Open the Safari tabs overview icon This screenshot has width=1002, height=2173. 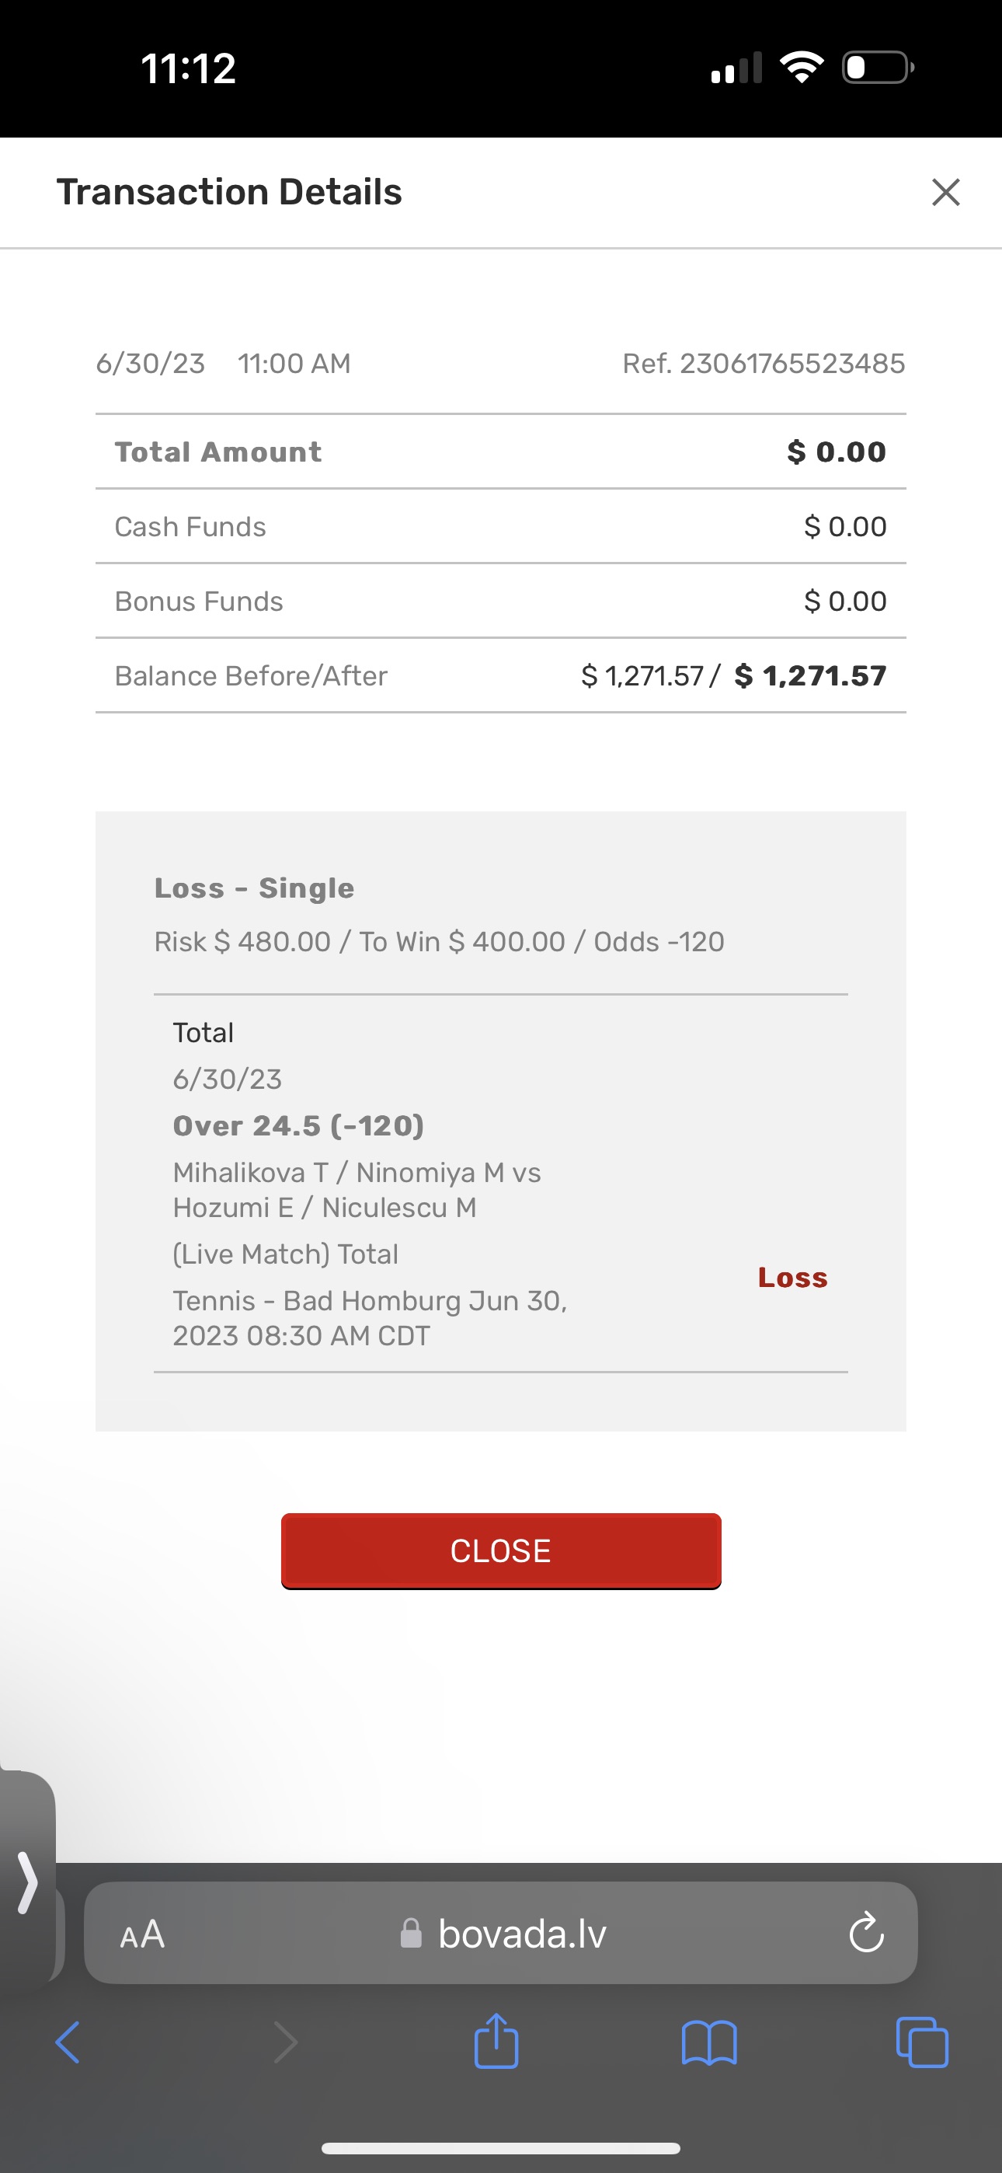click(x=922, y=2043)
